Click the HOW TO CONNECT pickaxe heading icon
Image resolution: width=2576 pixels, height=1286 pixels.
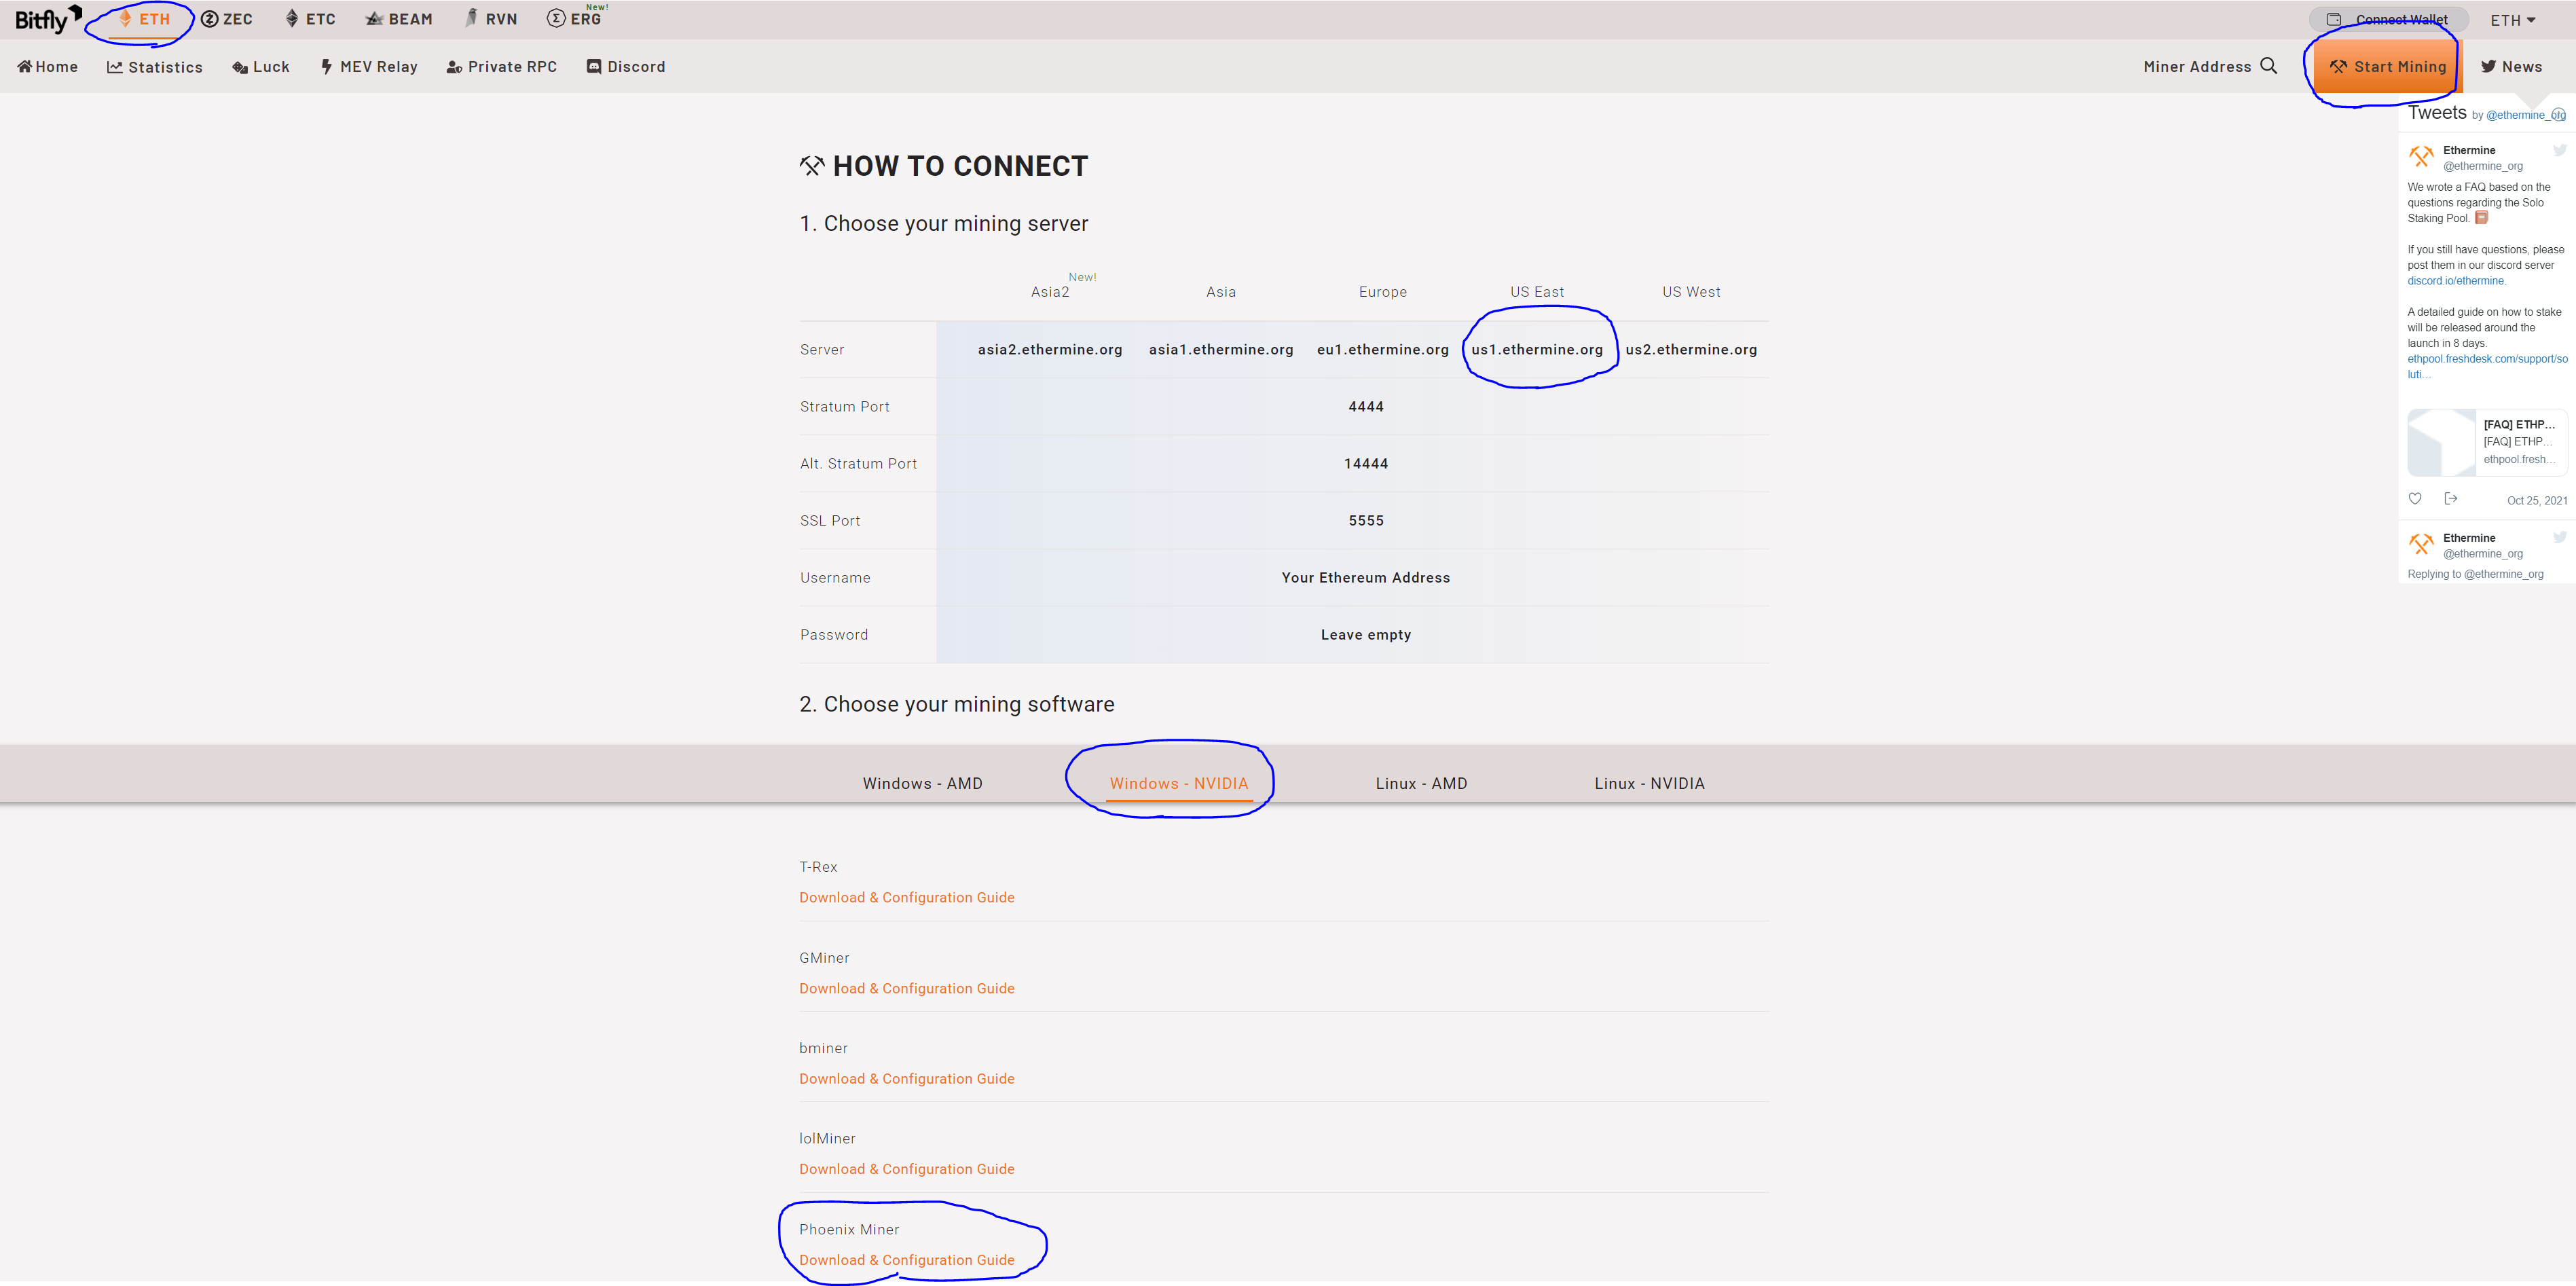pos(812,166)
